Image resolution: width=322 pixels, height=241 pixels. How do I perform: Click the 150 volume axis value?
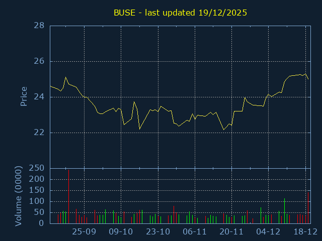point(37,190)
